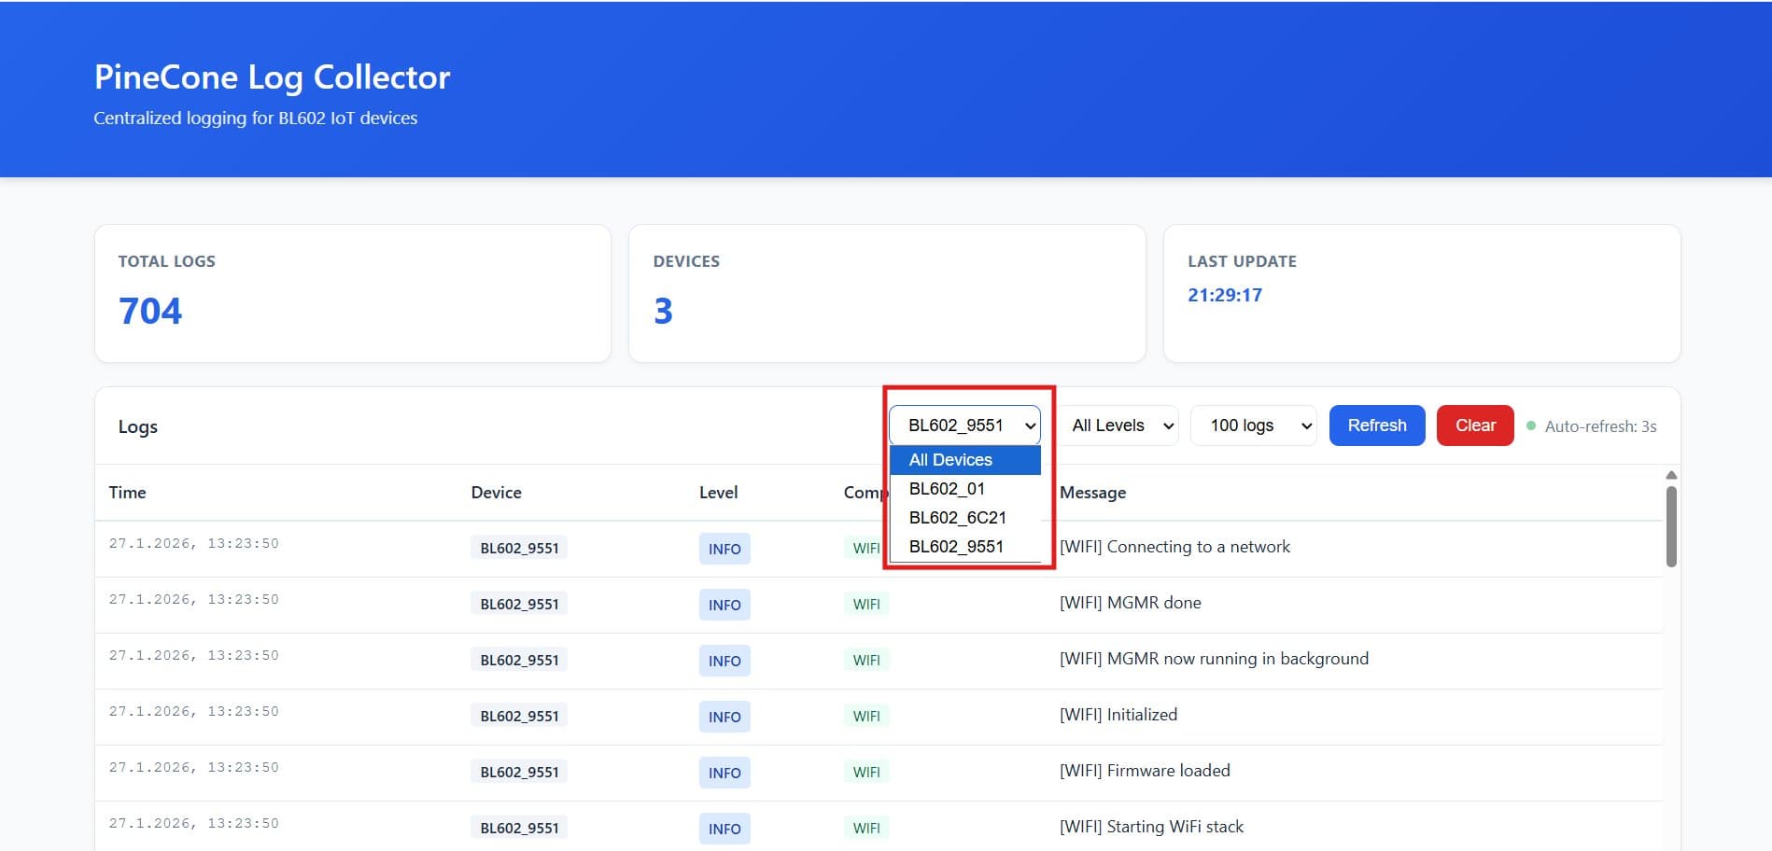Open the BL602_9551 device filter dropdown
1772x851 pixels.
tap(964, 425)
